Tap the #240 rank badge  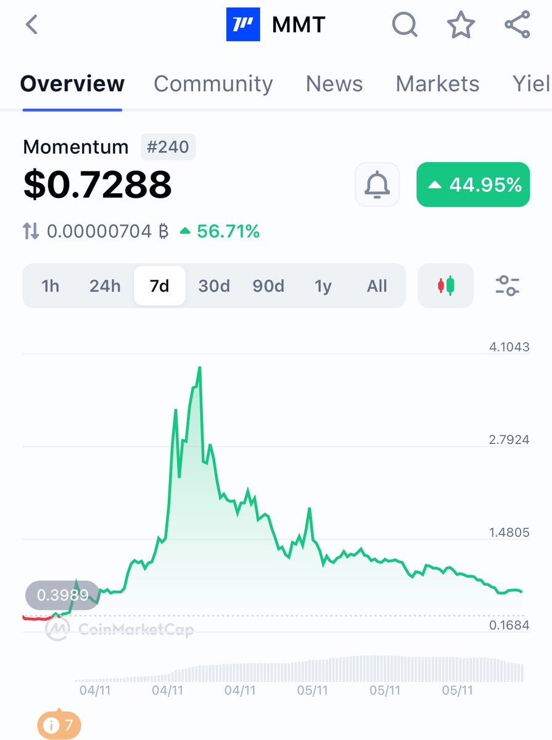pyautogui.click(x=168, y=147)
